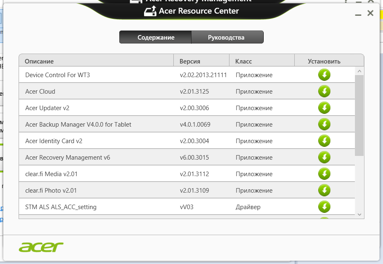The width and height of the screenshot is (383, 264).
Task: Select Acer Backup Manager V4.0.0 for Tablet text
Action: 78,124
